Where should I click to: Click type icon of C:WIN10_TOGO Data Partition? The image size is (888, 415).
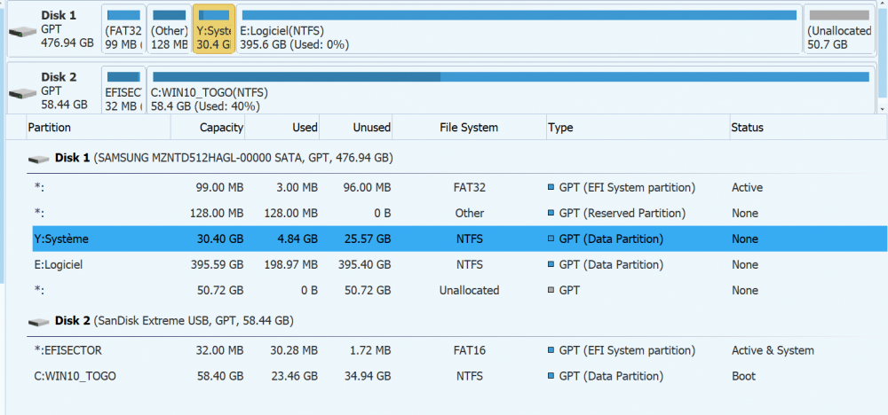pyautogui.click(x=551, y=377)
